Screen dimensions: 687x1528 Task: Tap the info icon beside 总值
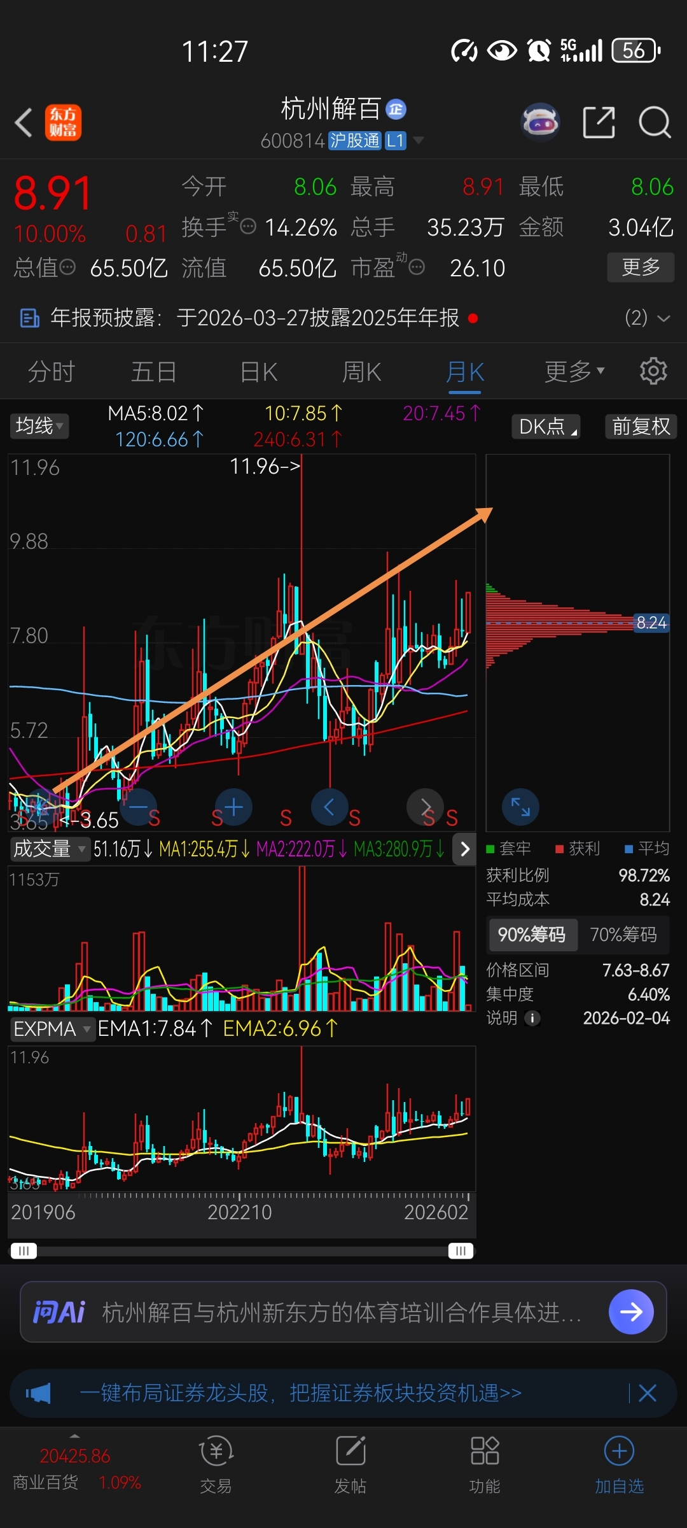67,267
